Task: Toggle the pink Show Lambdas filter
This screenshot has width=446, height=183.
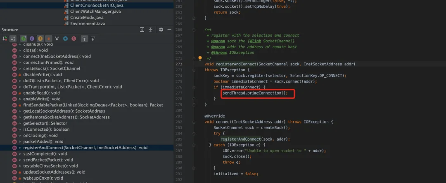Action: [74, 39]
